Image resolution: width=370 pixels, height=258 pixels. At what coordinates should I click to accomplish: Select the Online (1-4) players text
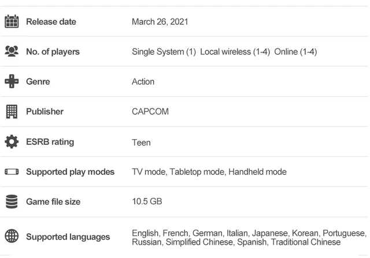[295, 51]
